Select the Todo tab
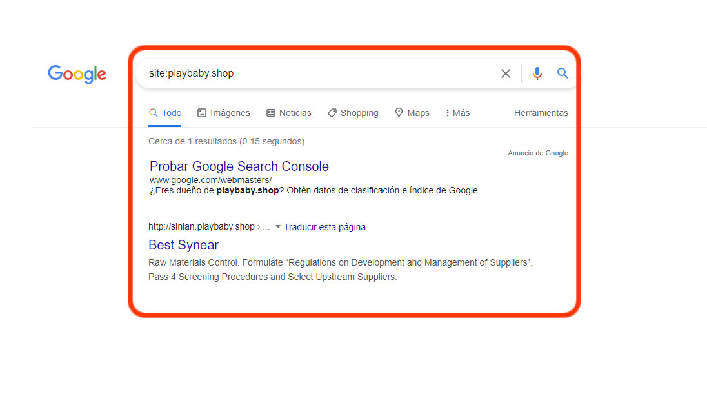Screen dimensions: 707x401 [x=165, y=113]
